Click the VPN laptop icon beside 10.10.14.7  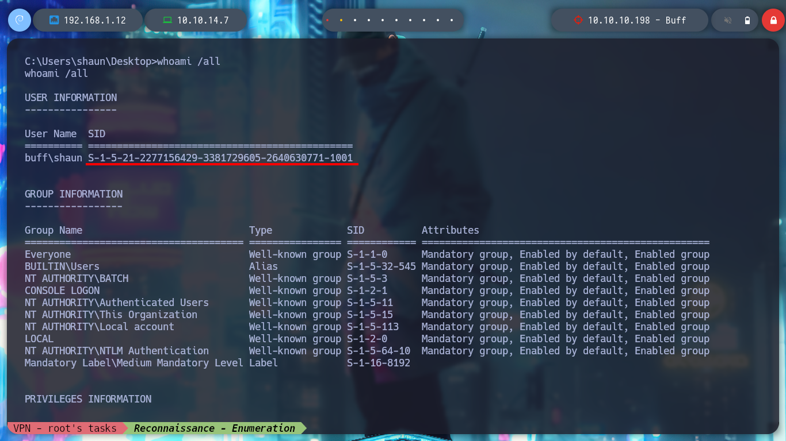pos(167,20)
